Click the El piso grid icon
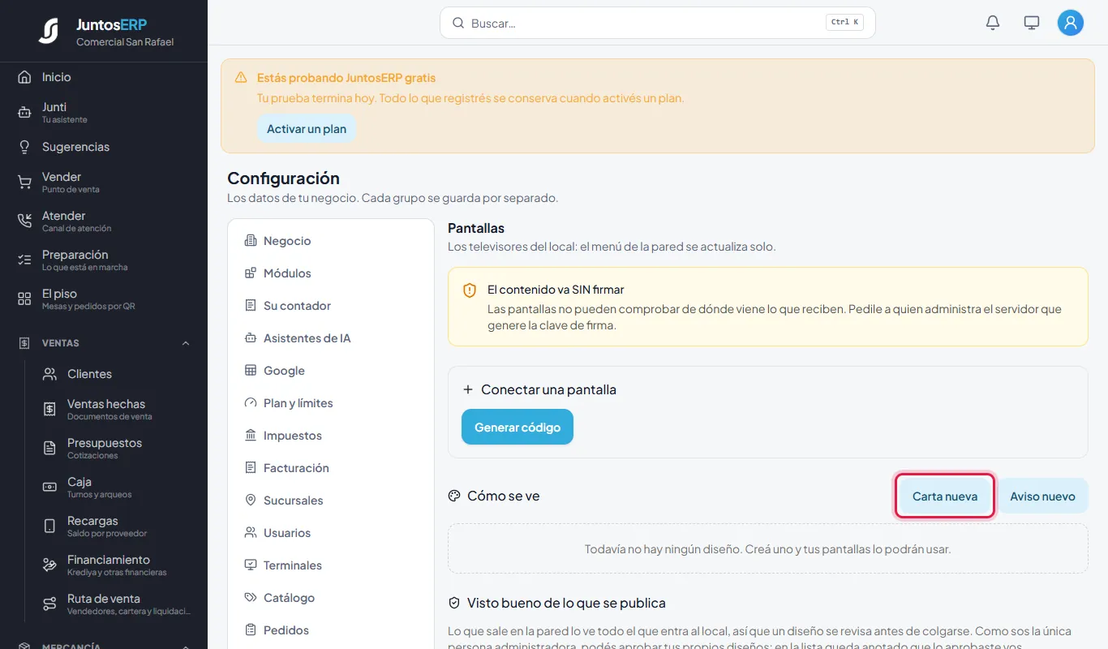Image resolution: width=1108 pixels, height=649 pixels. coord(24,299)
